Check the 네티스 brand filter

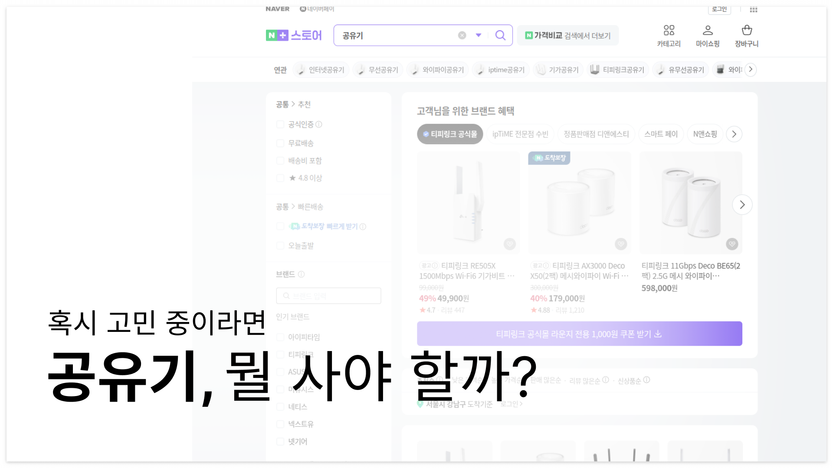tap(280, 407)
